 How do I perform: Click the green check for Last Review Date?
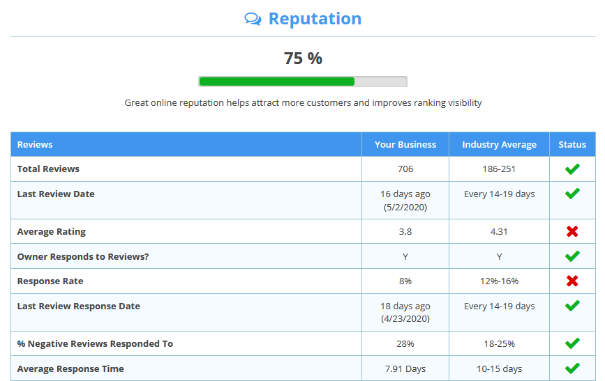(572, 194)
